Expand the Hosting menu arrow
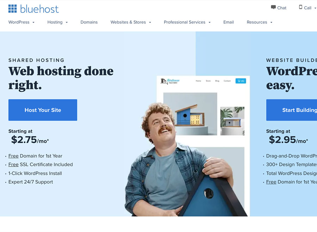 pos(67,23)
